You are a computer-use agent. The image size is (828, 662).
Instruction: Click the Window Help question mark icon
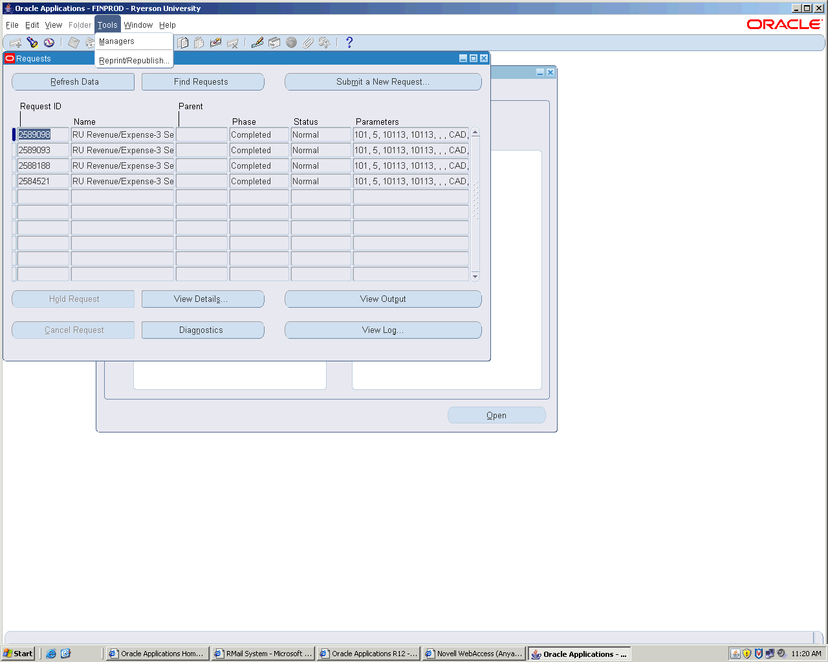[349, 43]
